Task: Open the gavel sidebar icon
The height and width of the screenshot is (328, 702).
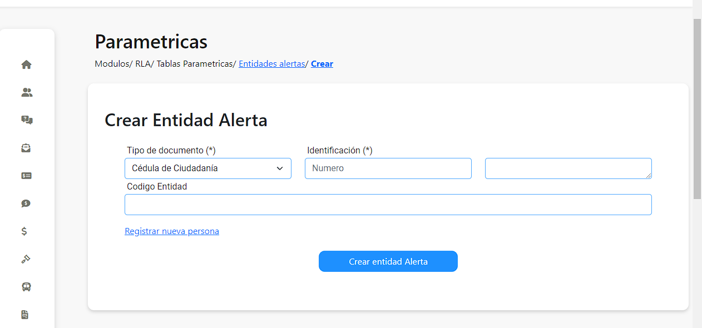Action: click(x=26, y=259)
